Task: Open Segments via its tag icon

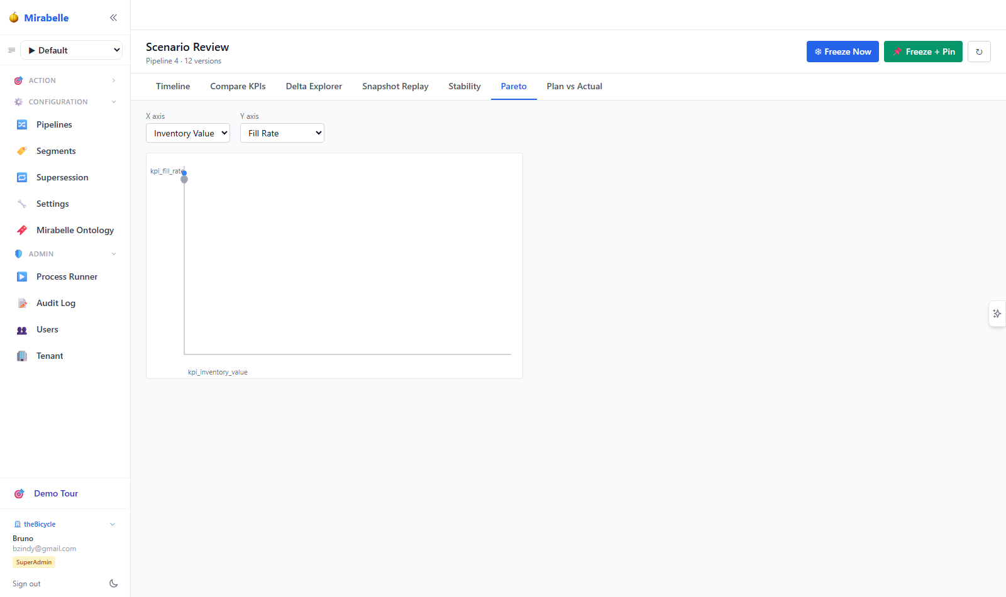Action: pos(22,151)
